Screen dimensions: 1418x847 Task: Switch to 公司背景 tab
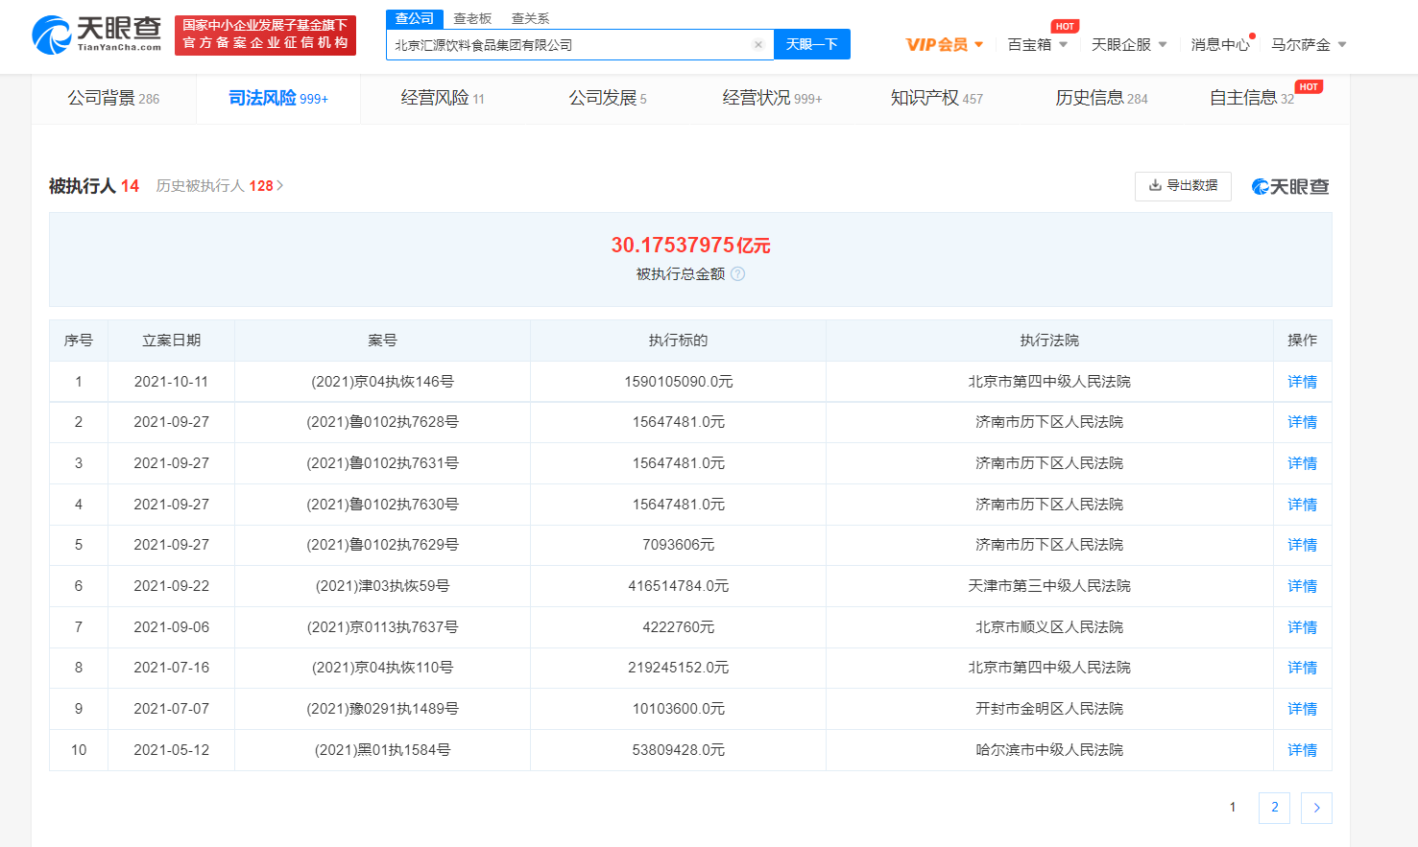(x=113, y=98)
